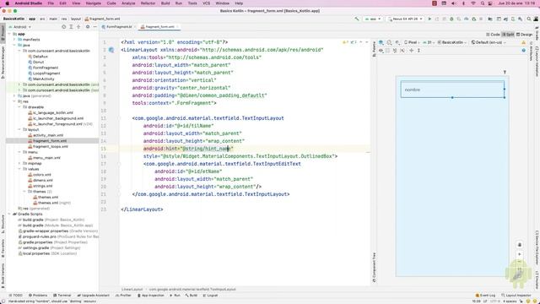Open the Android project view dropdown
Viewport: 540px width, 304px height.
20,27
